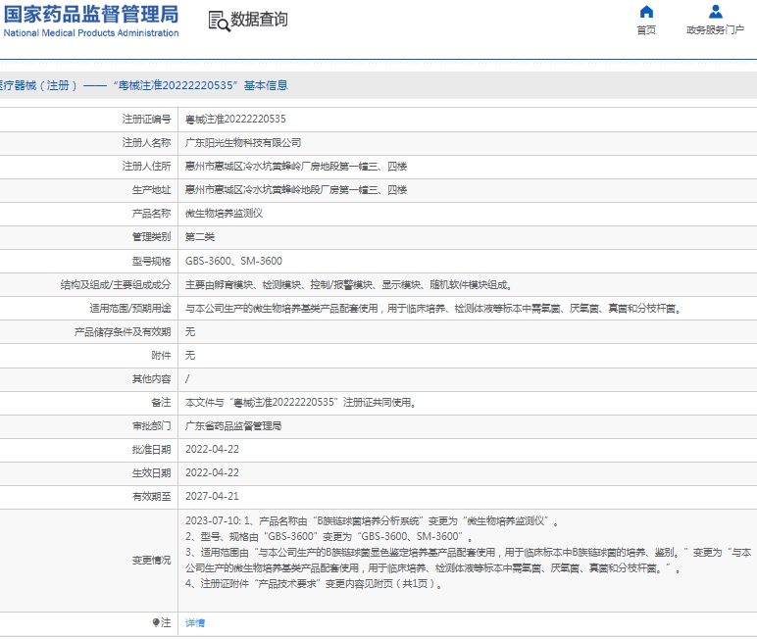Click the National Medical Products Administration text
Viewport: 757px width, 639px height.
tap(91, 32)
